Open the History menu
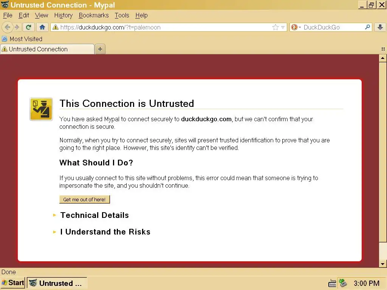The height and width of the screenshot is (290, 387). tap(63, 15)
